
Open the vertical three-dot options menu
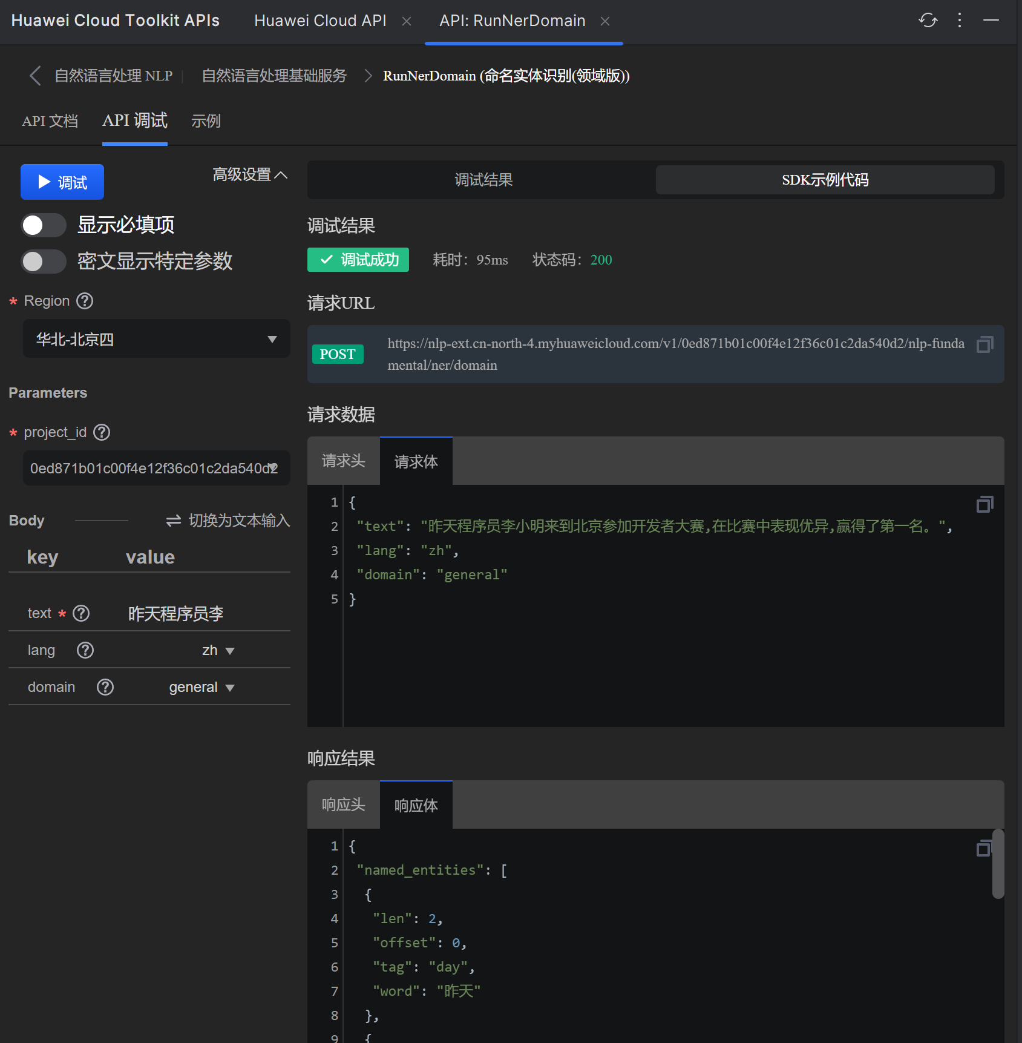[x=960, y=21]
